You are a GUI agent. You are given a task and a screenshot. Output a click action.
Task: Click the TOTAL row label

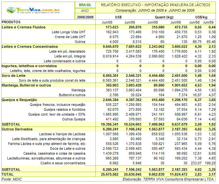pyautogui.click(x=7, y=174)
